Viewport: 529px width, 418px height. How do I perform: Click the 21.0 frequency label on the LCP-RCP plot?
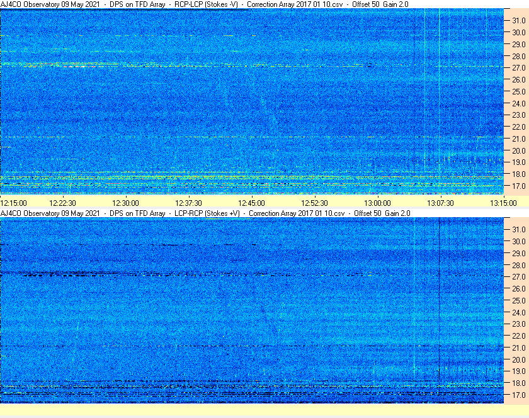pyautogui.click(x=519, y=347)
